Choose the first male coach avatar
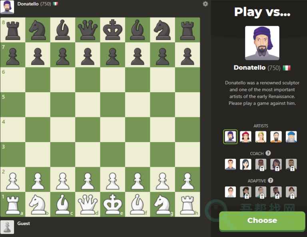The width and height of the screenshot is (307, 237). (230, 164)
